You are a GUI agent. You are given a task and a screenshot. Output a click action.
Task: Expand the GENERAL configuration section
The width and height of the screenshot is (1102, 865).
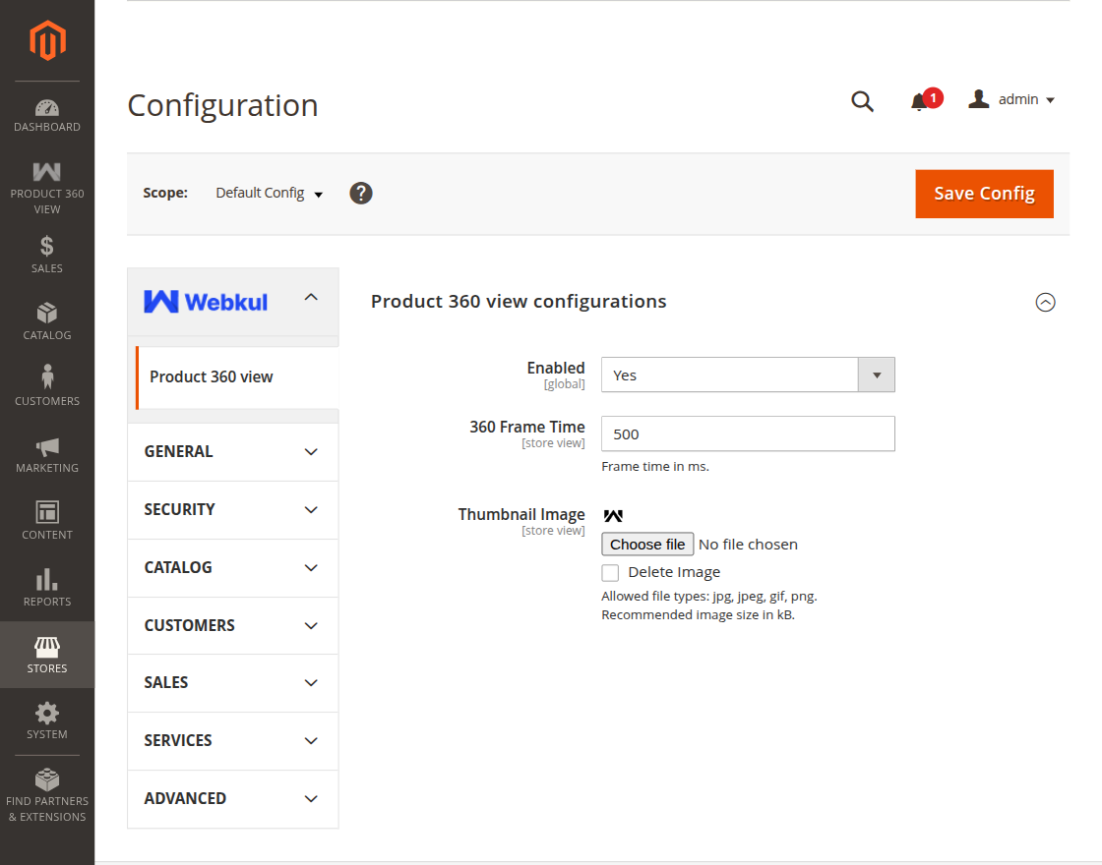(232, 451)
